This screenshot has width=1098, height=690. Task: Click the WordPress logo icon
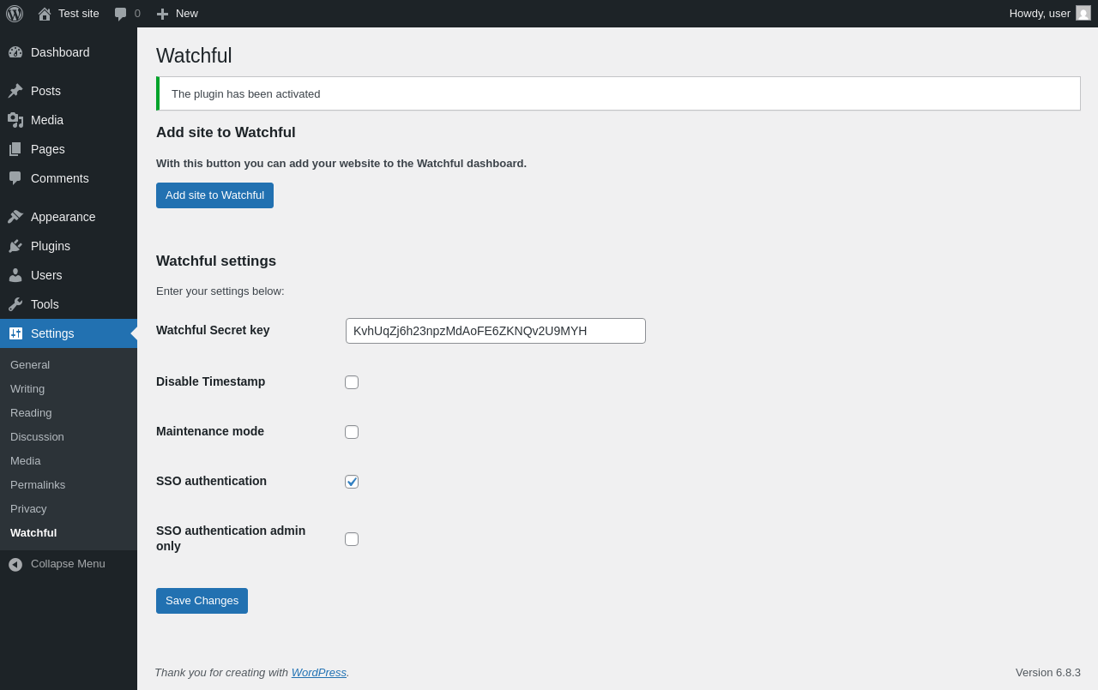(15, 14)
